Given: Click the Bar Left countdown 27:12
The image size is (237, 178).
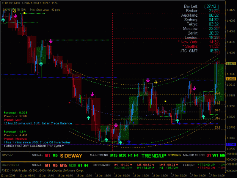Looking at the screenshot, I should click(212, 6).
